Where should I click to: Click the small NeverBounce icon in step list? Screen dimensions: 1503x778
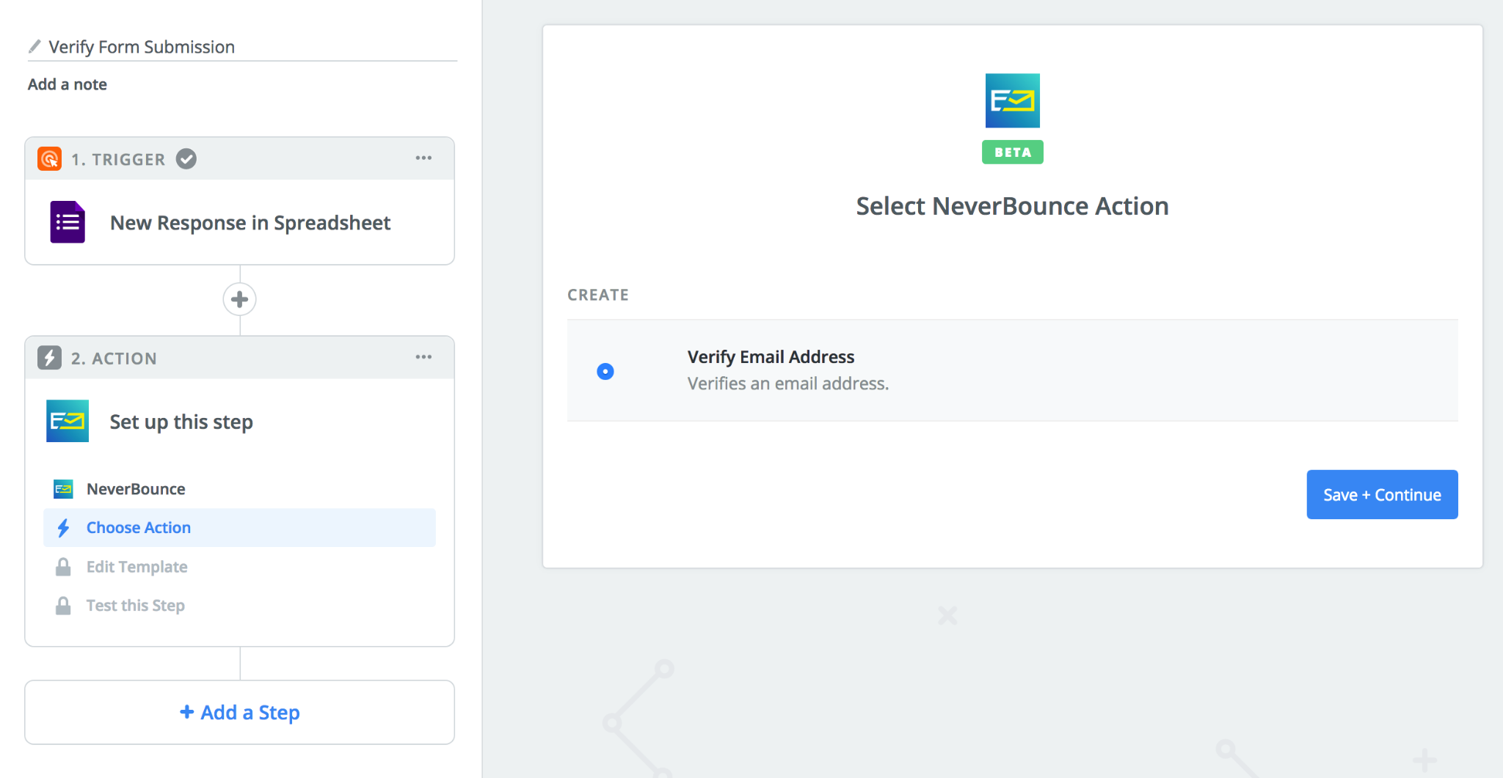pyautogui.click(x=64, y=489)
